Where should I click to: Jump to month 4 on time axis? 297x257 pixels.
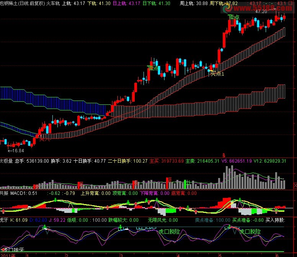(x=178, y=255)
